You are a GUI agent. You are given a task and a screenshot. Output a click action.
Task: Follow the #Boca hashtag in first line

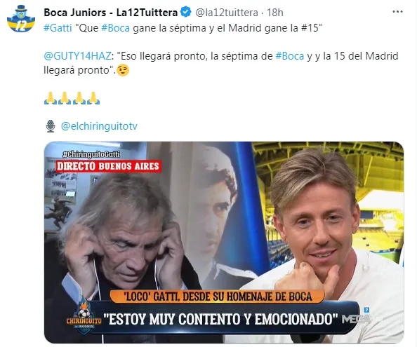115,28
